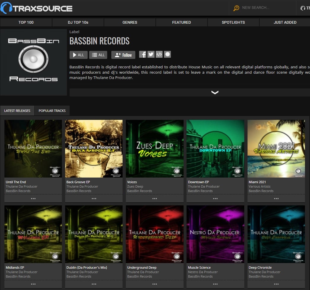Click headphone icon at top right
Viewport: 310px width, 290px height.
(x=303, y=8)
